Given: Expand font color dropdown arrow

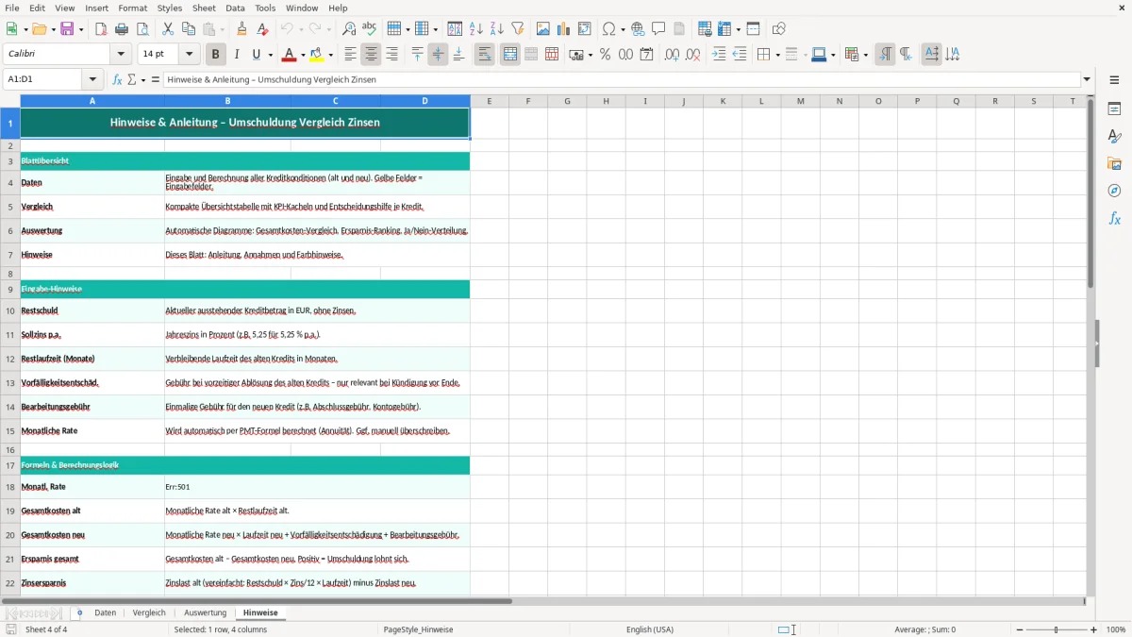Looking at the screenshot, I should click(304, 55).
